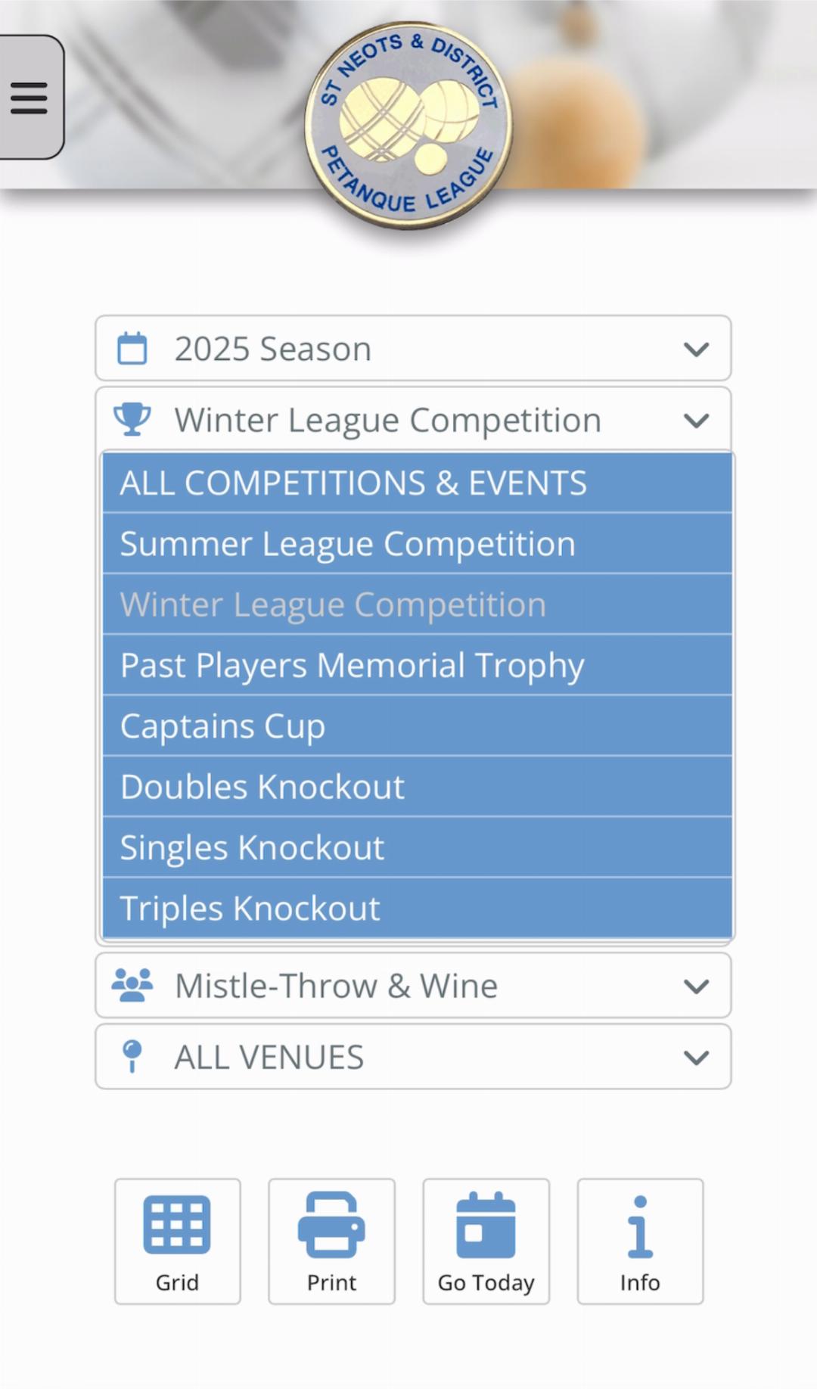Click the map pin venue icon

tap(132, 1056)
